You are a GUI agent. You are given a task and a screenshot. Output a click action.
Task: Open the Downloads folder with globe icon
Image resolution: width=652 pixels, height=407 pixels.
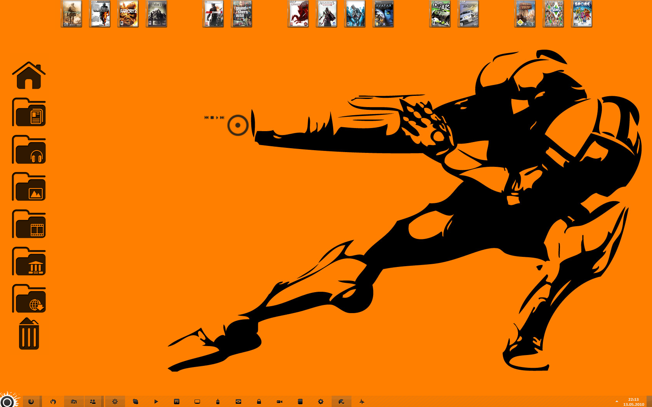coord(29,298)
